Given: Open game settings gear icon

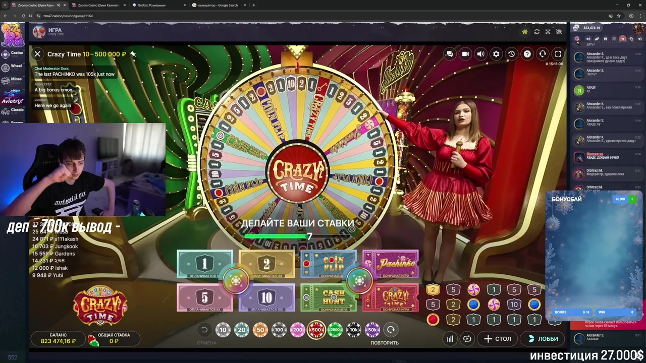Looking at the screenshot, I should pos(496,54).
